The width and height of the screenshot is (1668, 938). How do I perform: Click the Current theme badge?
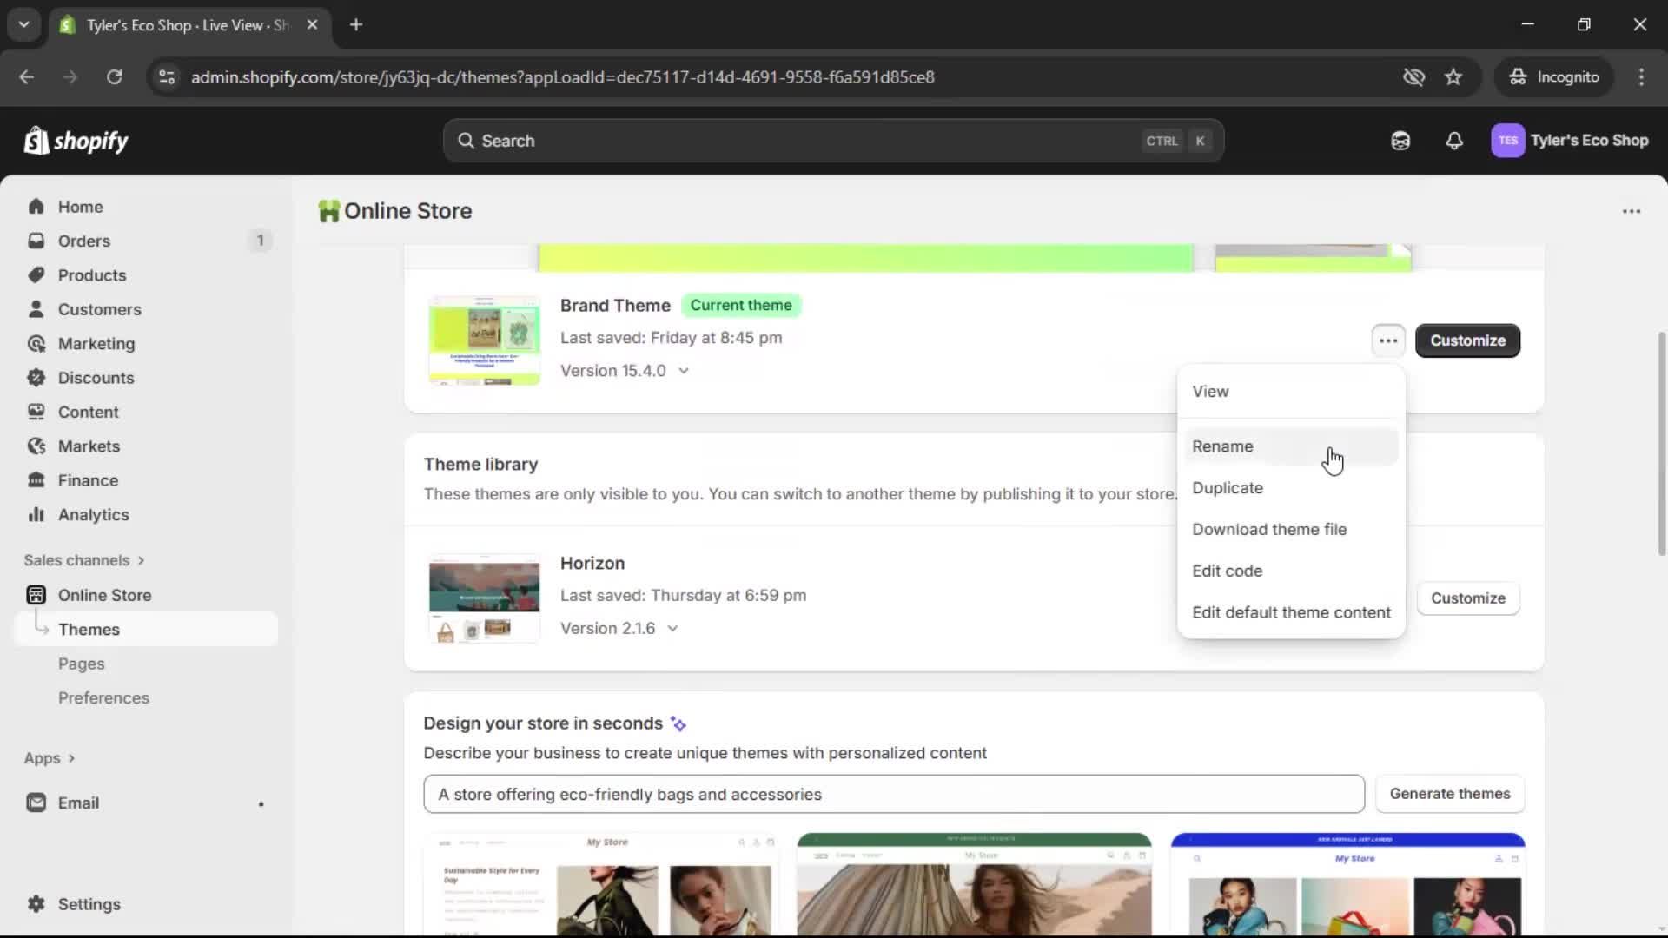(x=740, y=306)
